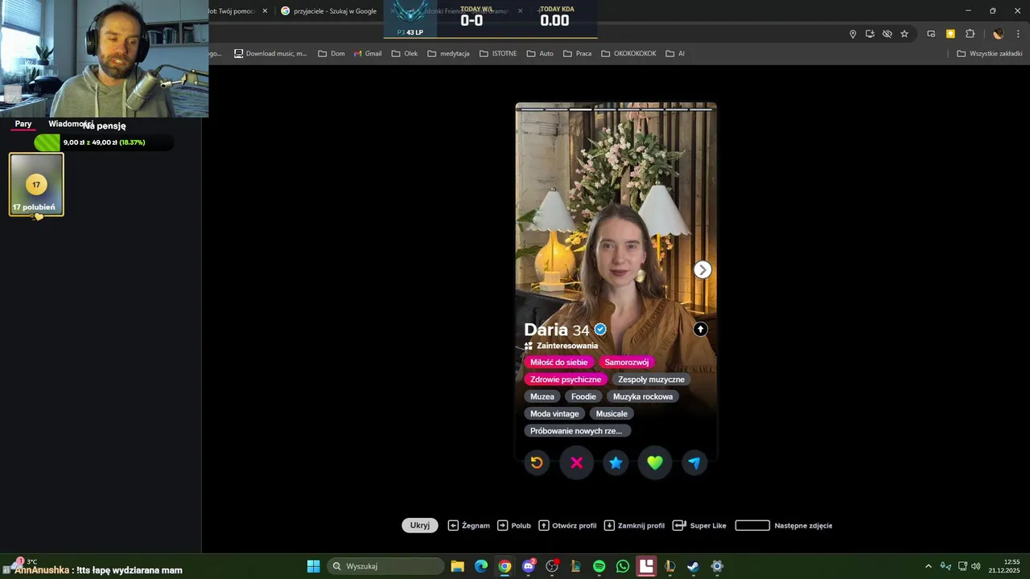Viewport: 1030px width, 579px height.
Task: Click the Polub shortcut hint
Action: (514, 525)
